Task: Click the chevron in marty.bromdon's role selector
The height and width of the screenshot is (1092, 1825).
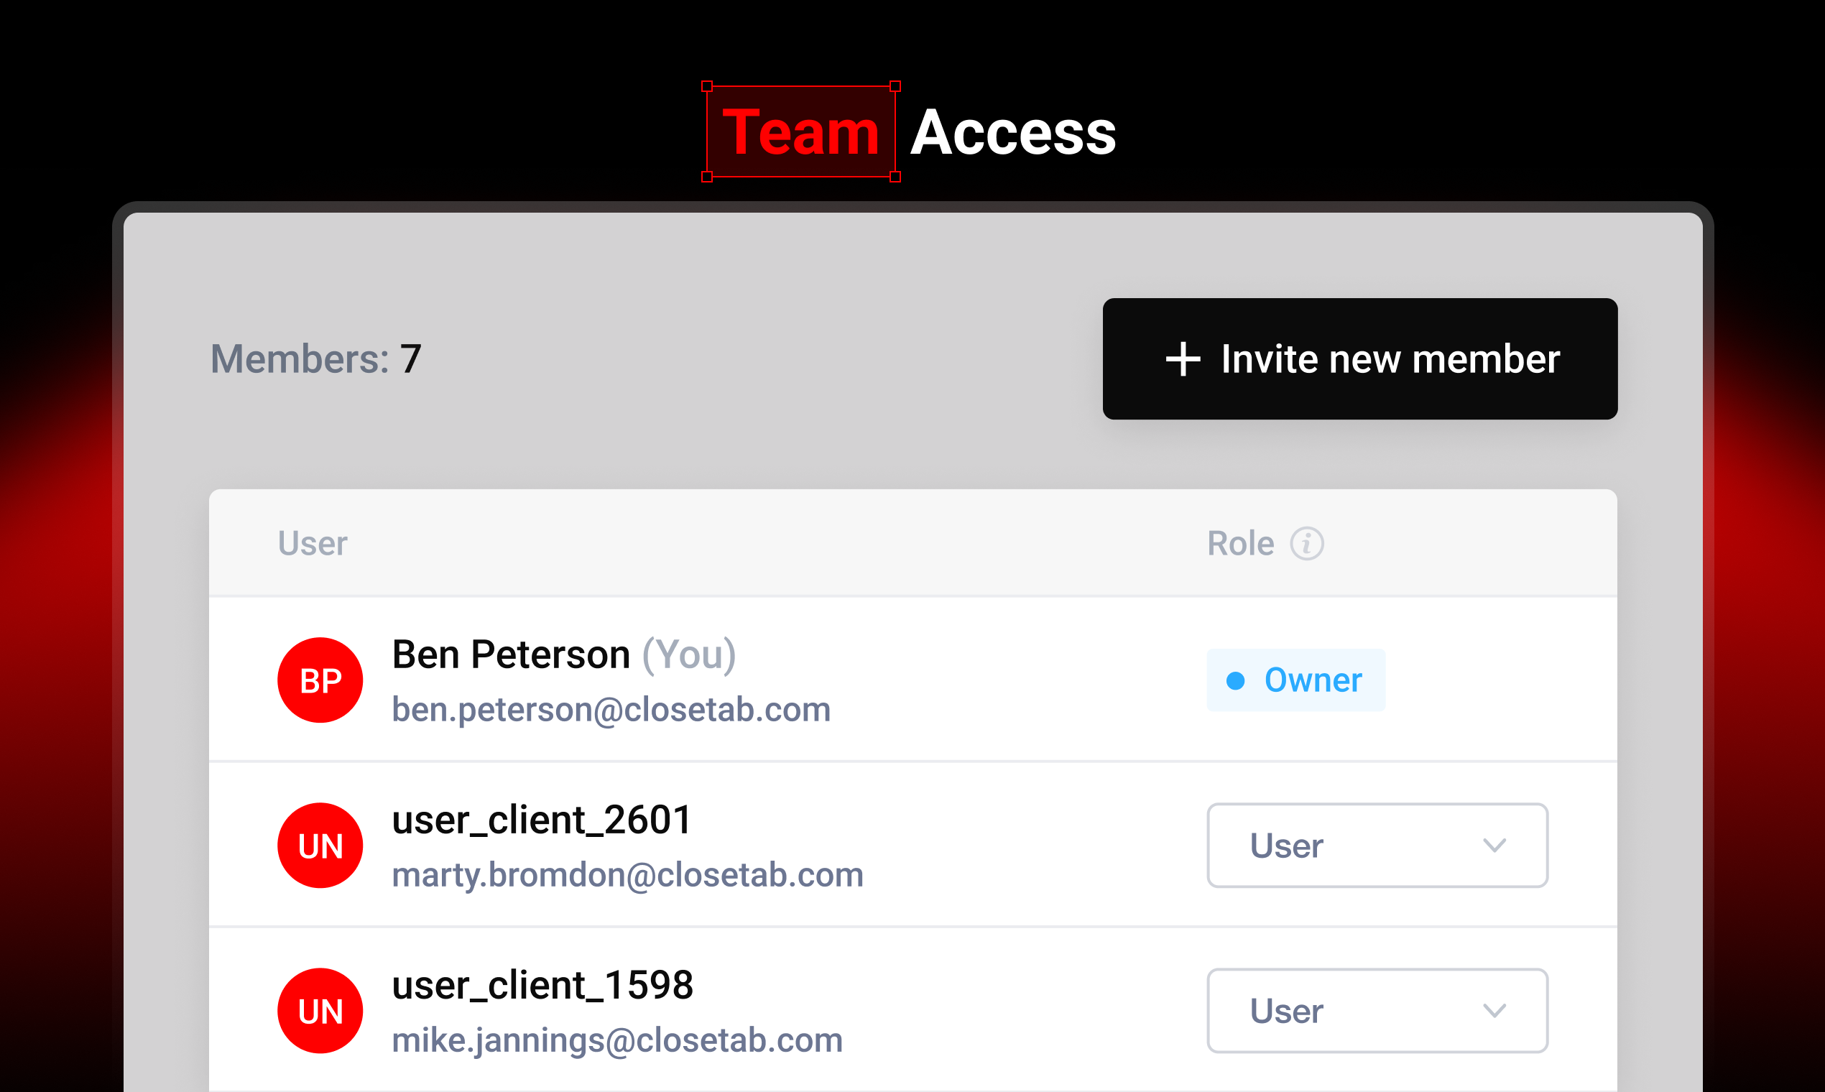Action: (x=1494, y=846)
